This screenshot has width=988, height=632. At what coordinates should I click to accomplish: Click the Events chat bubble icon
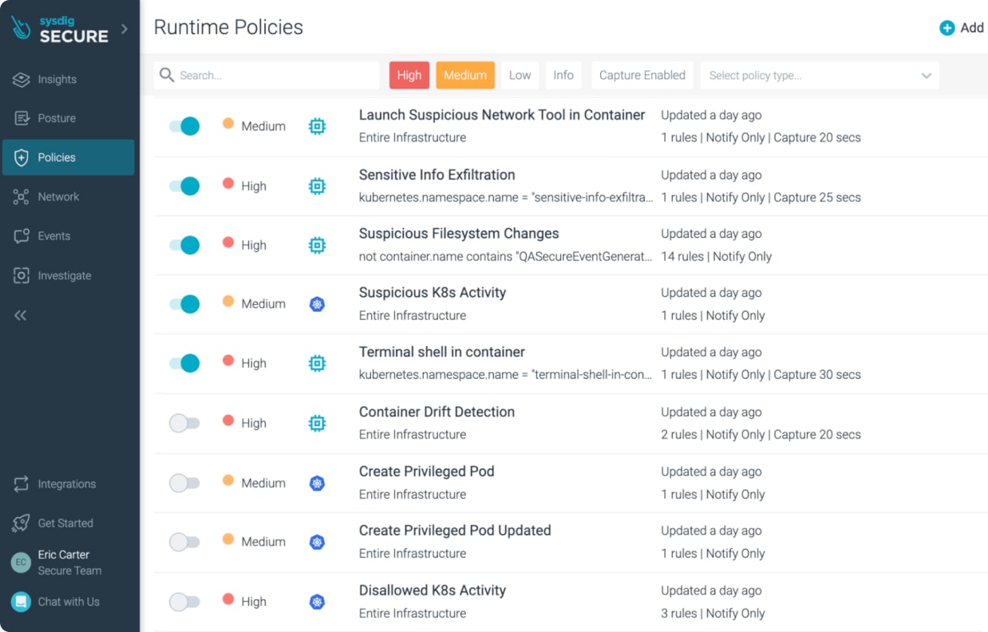click(x=22, y=236)
